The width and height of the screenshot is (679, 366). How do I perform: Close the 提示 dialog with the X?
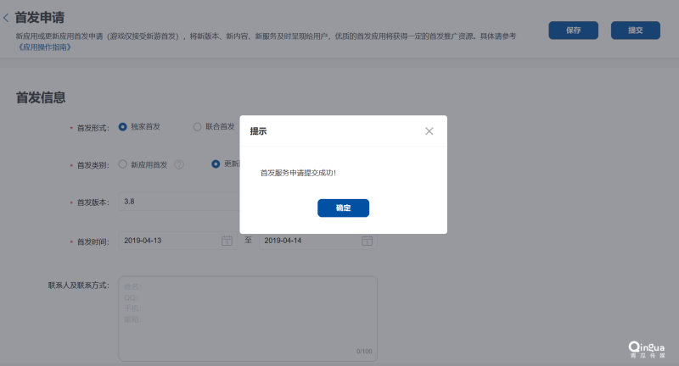429,131
